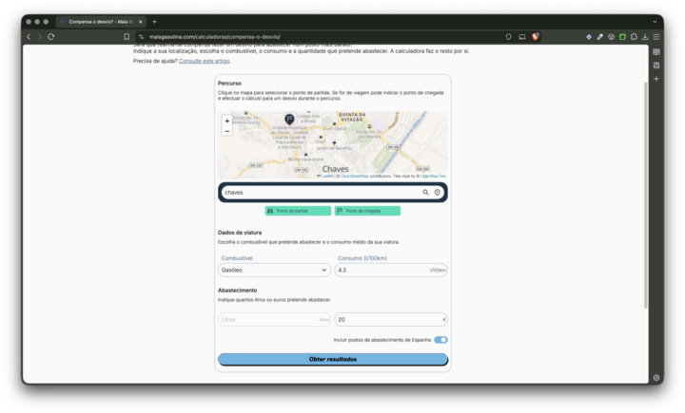Image resolution: width=685 pixels, height=413 pixels.
Task: Click the screen cast icon in address bar
Action: pos(522,37)
